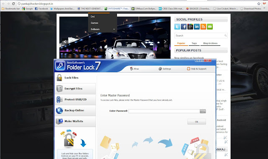This screenshot has height=159, width=268.
Task: Open THE NEXT GENERAT... bookmark
Action: click(x=90, y=8)
